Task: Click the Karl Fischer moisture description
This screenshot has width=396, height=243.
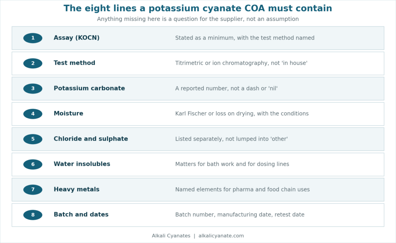Action: coord(242,114)
